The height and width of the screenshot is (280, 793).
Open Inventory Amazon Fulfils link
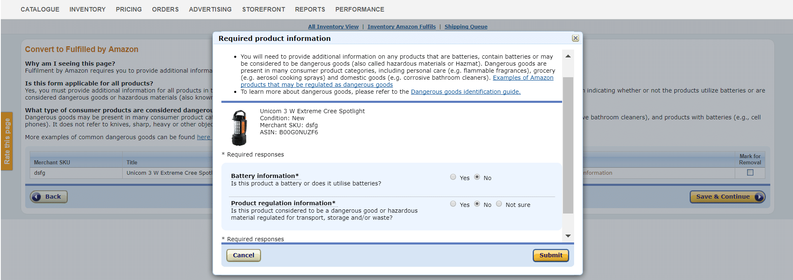(x=401, y=26)
